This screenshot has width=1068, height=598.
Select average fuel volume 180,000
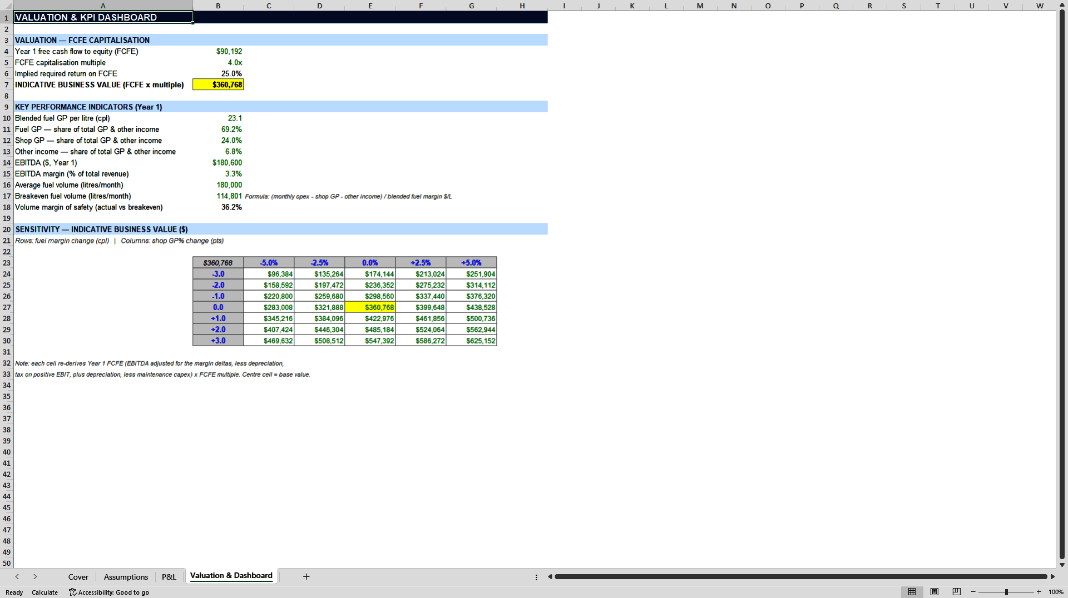[218, 185]
